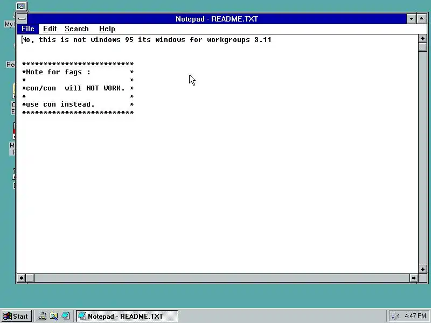Screen dimensions: 431x323
Task: Click the vertical scrollbar down arrow
Action: pyautogui.click(x=422, y=269)
